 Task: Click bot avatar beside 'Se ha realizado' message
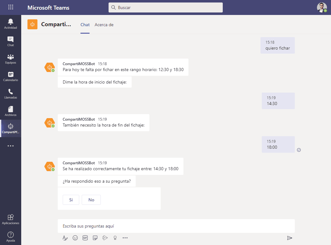tap(50, 166)
